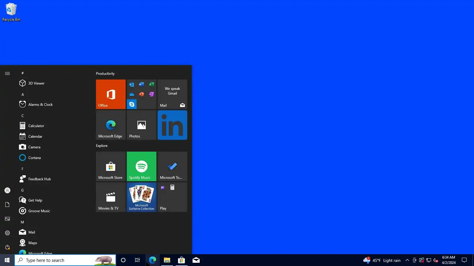The width and height of the screenshot is (474, 266).
Task: Open Settings gear in Start sidebar
Action: pos(7,233)
